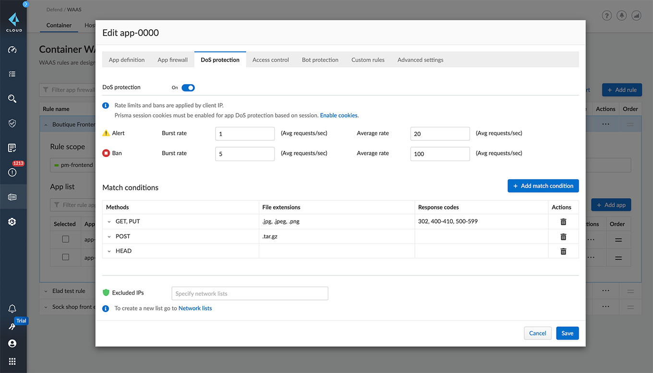Click the Excluded IPs network lists field
This screenshot has height=373, width=653.
(x=250, y=293)
